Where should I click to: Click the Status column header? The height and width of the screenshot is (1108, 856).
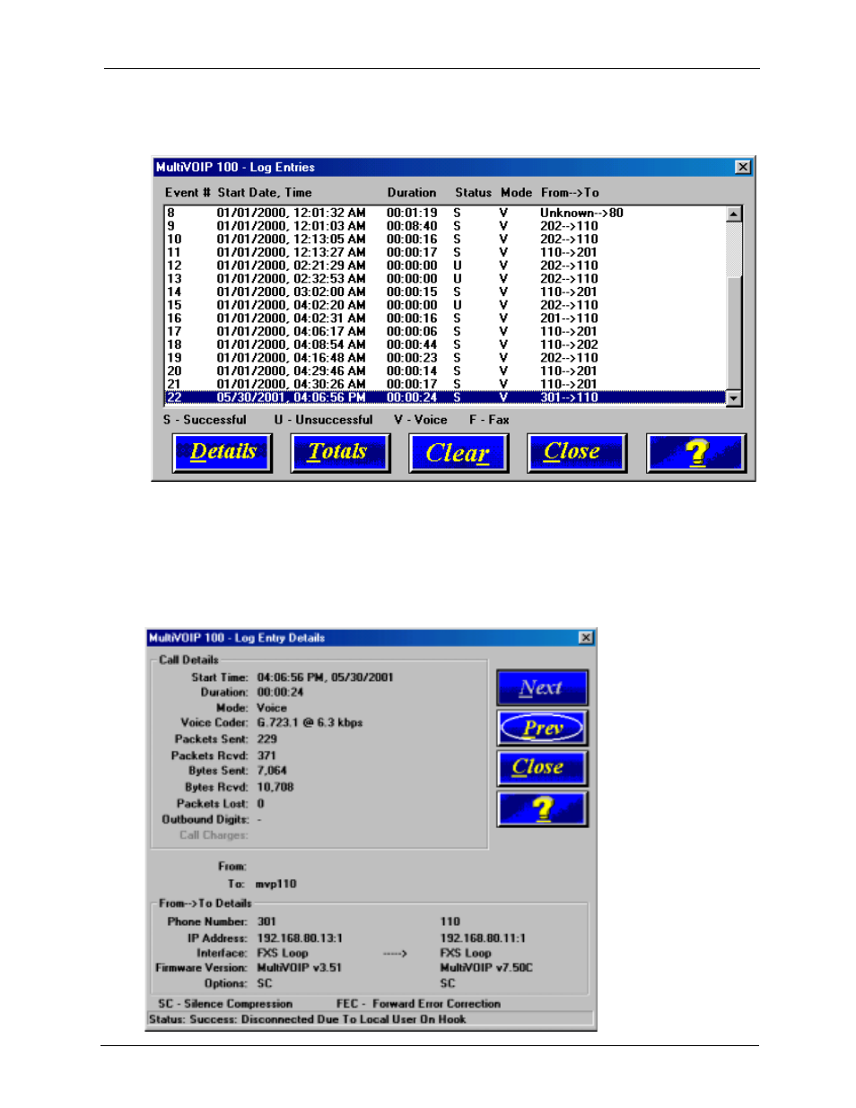(473, 193)
